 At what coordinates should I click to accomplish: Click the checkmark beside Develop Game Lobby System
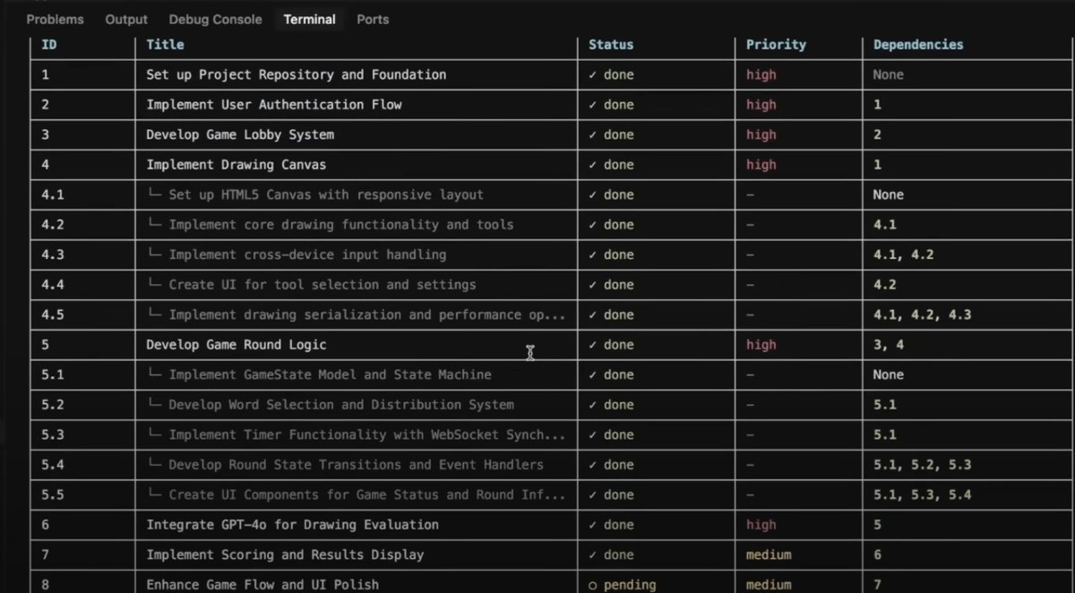click(593, 135)
